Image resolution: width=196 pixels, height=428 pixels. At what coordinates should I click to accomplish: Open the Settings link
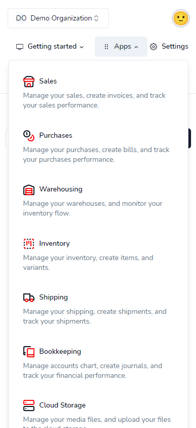169,47
